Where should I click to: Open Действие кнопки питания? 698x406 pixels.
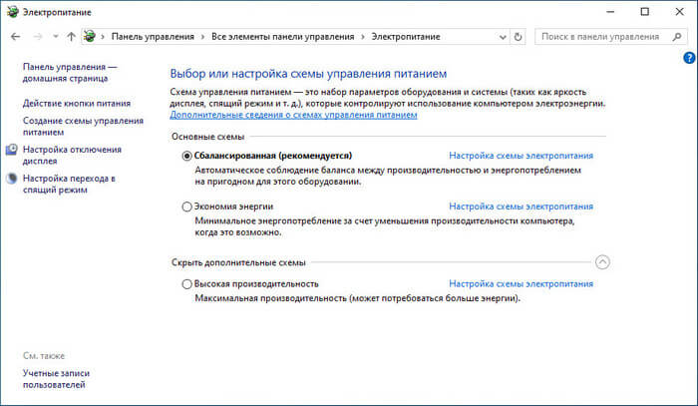point(77,104)
